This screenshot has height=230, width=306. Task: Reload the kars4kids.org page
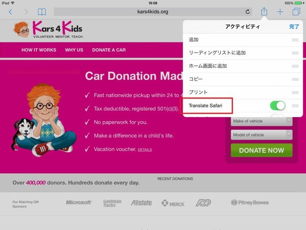(248, 12)
